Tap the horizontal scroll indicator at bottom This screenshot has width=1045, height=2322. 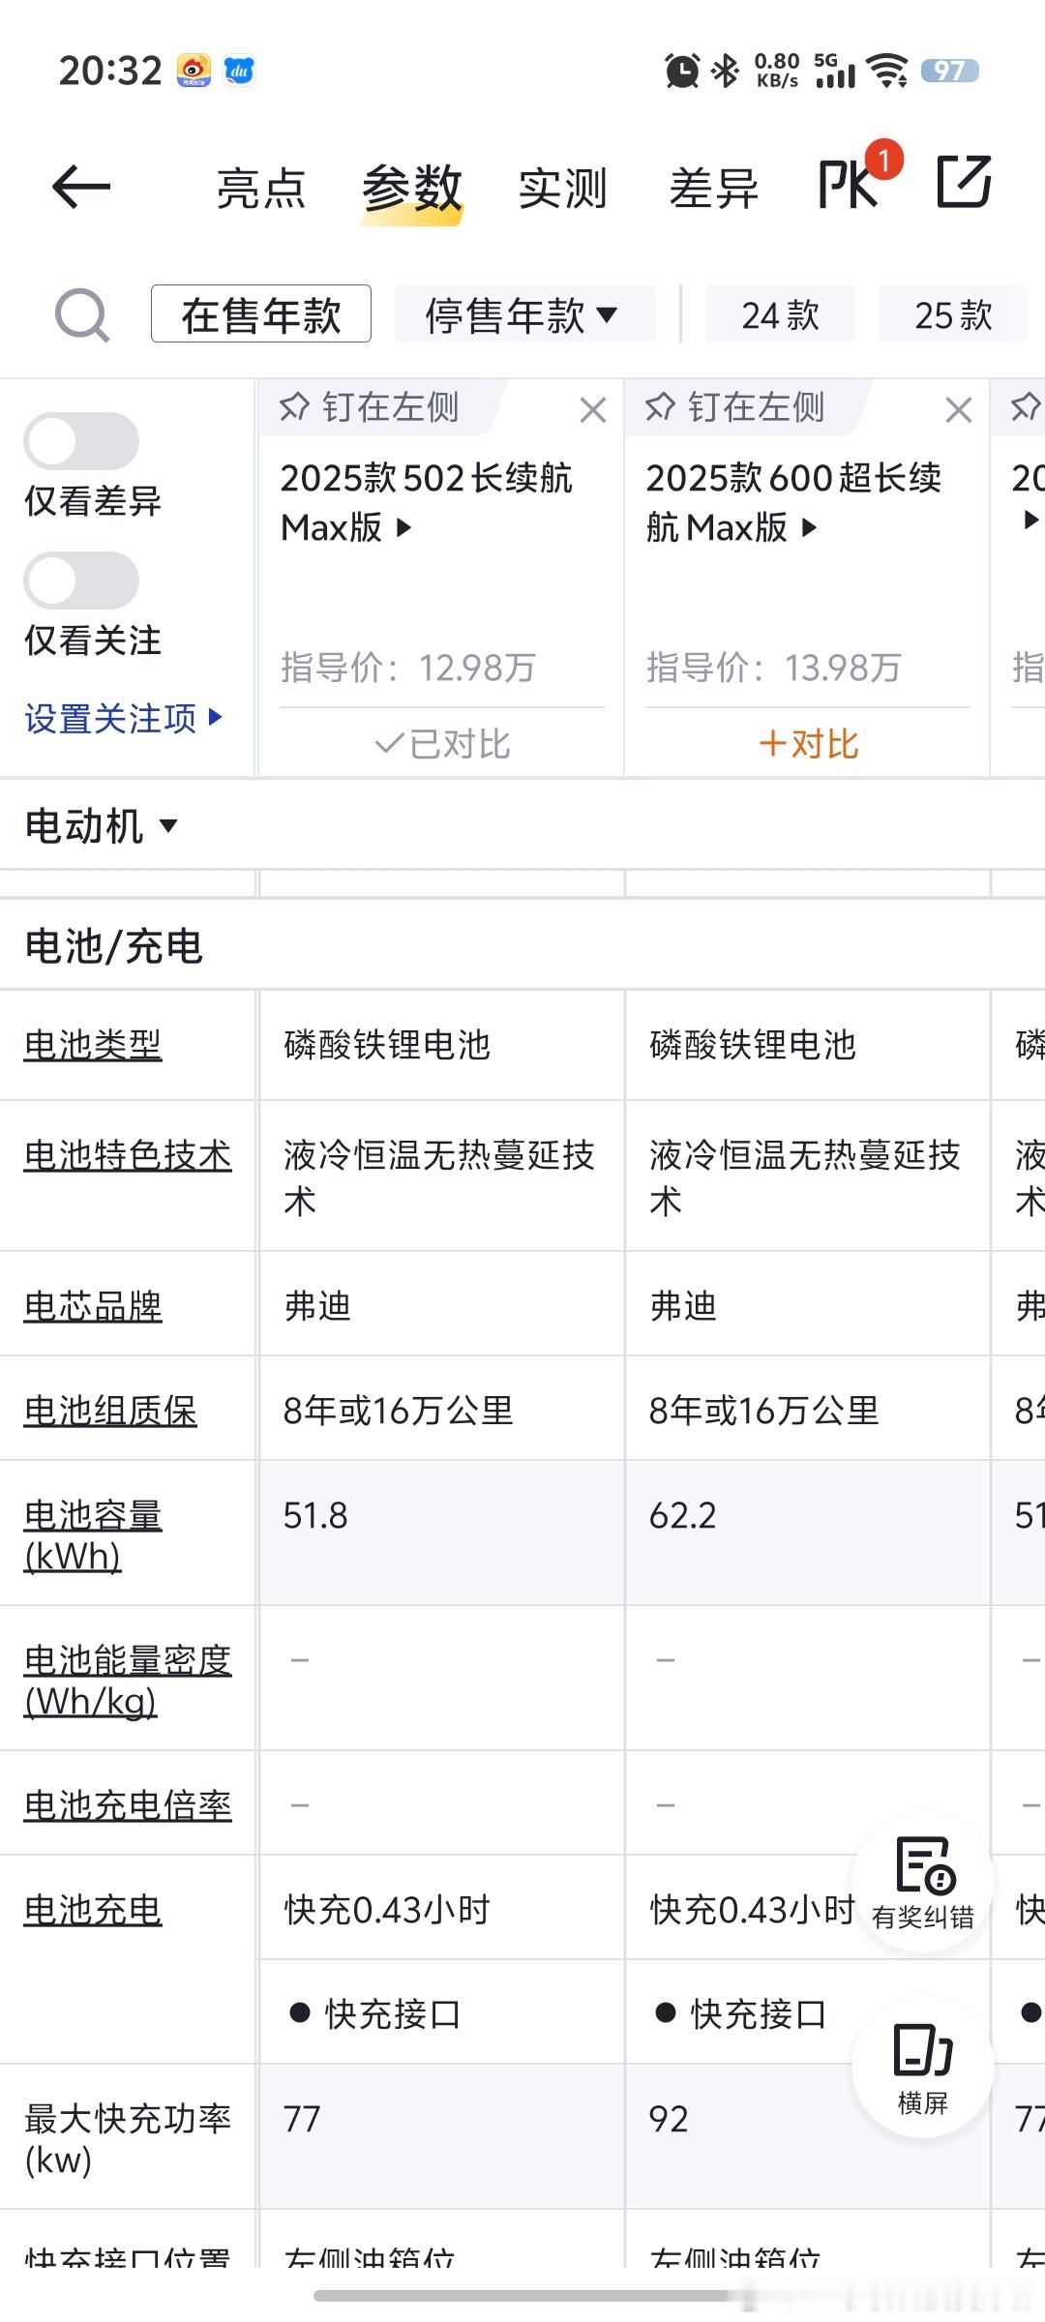pos(522,2296)
